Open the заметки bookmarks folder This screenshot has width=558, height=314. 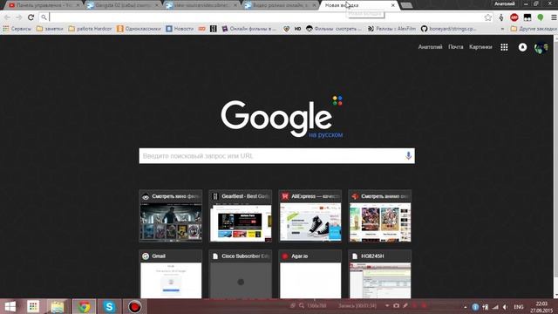click(50, 29)
